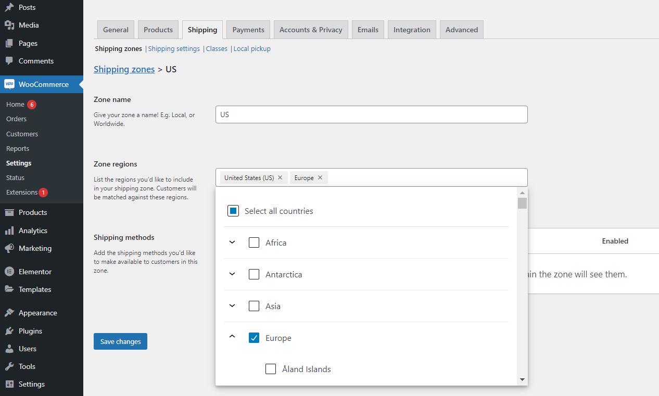Check the Africa checkbox
The width and height of the screenshot is (659, 396).
click(x=254, y=242)
